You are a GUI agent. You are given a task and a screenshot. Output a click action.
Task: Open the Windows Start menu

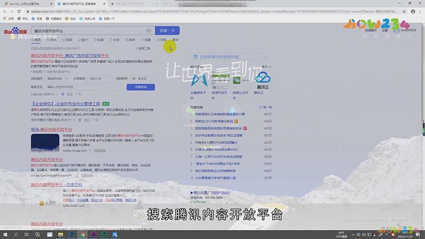5,234
